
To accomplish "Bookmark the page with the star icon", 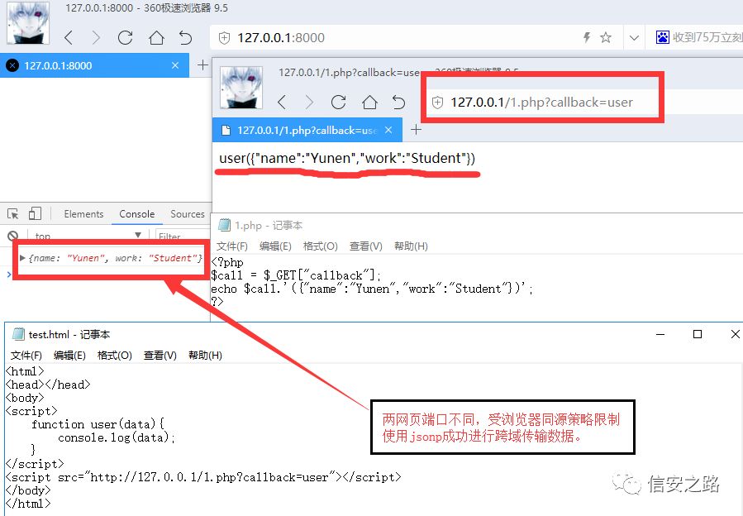I will 606,37.
